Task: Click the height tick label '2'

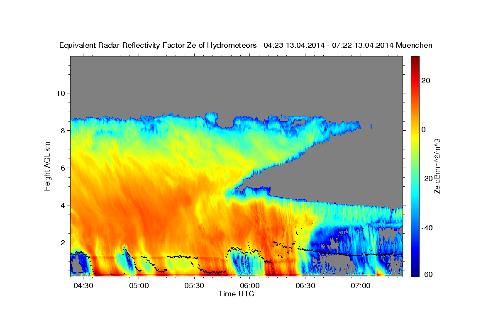Action: tap(63, 243)
